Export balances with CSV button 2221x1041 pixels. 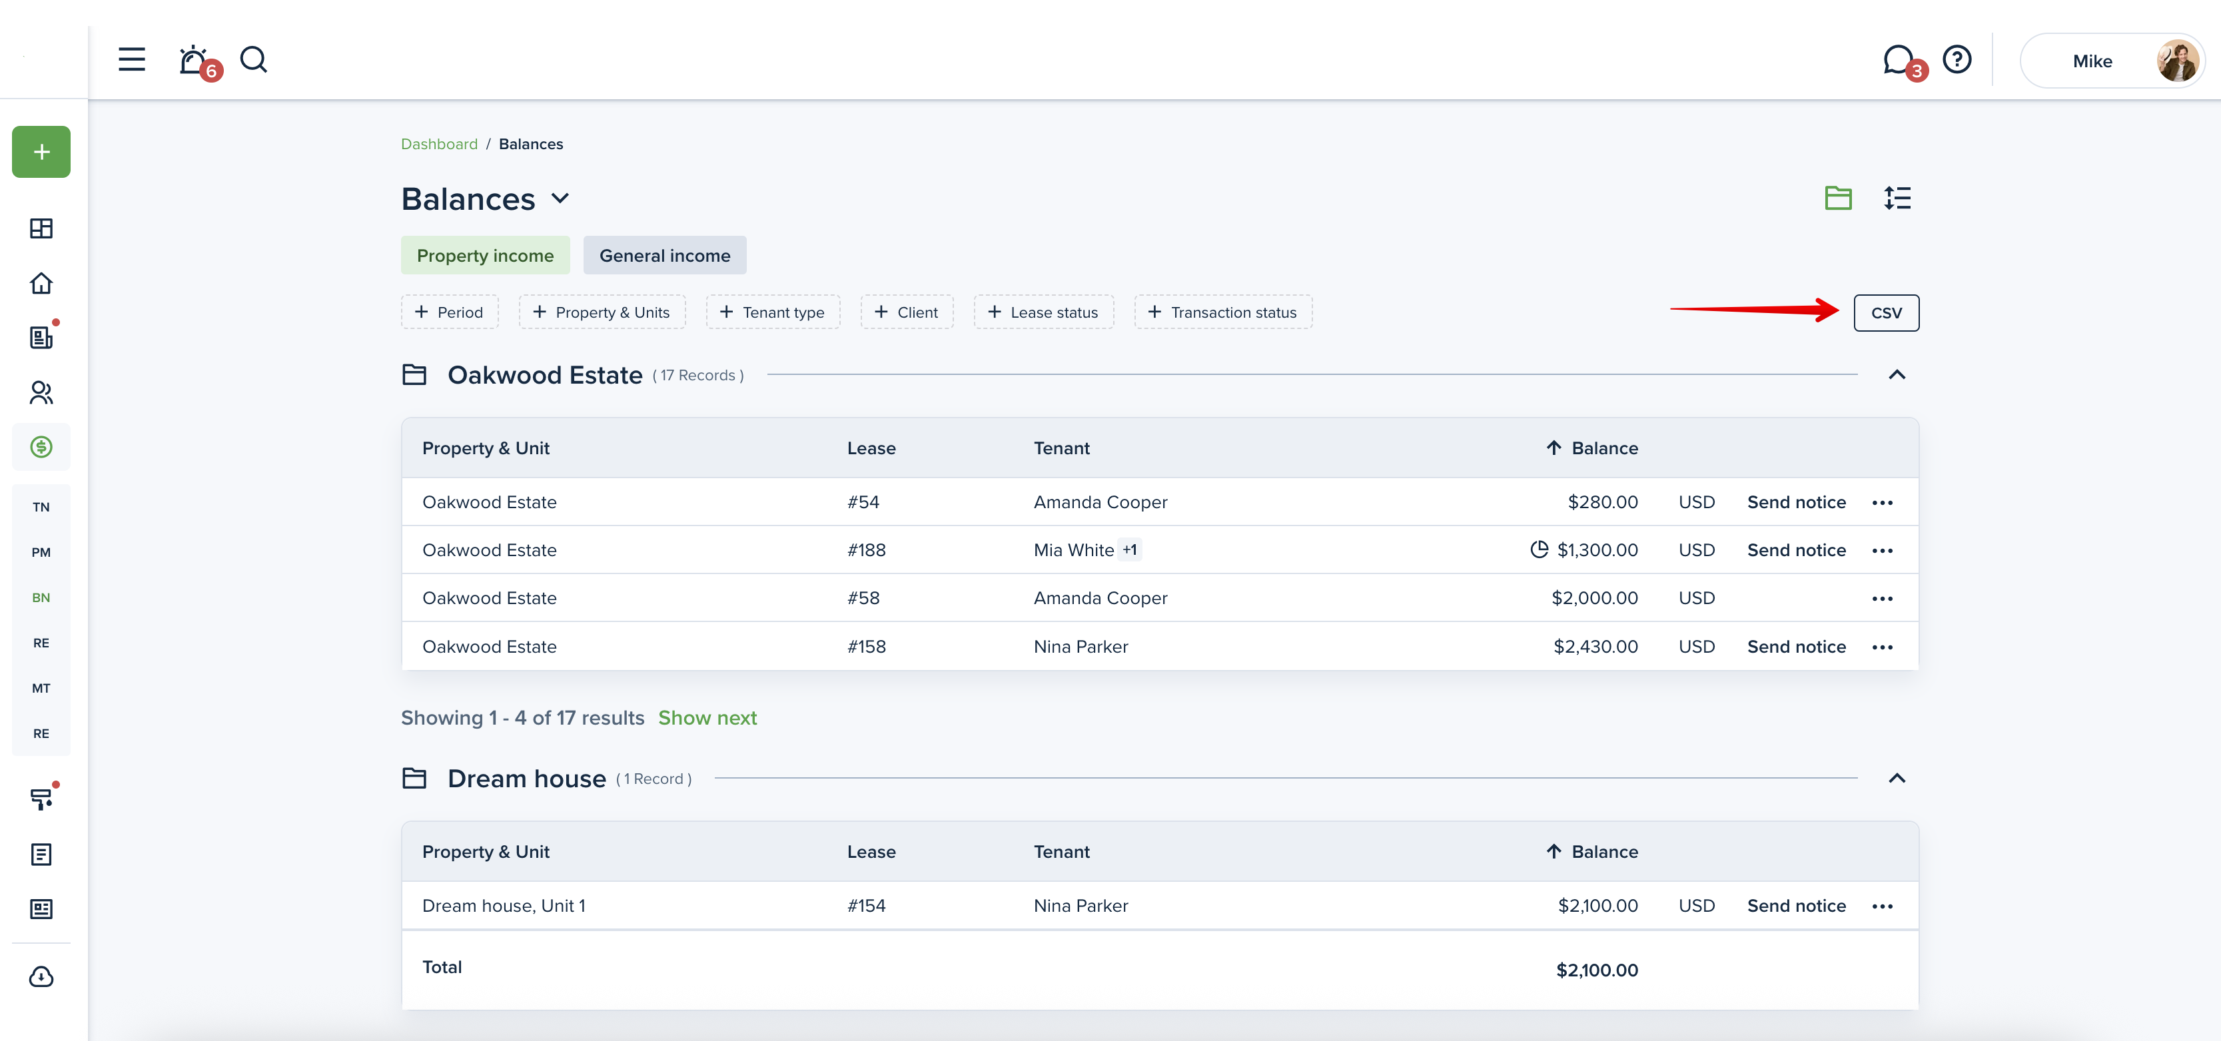click(x=1886, y=313)
